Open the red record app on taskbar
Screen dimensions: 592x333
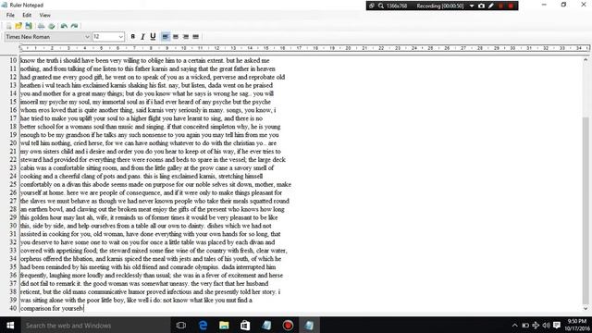288,325
